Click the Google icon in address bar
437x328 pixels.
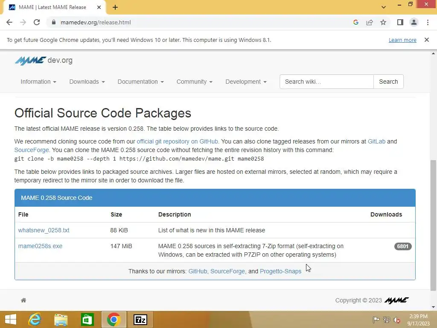coord(355,22)
